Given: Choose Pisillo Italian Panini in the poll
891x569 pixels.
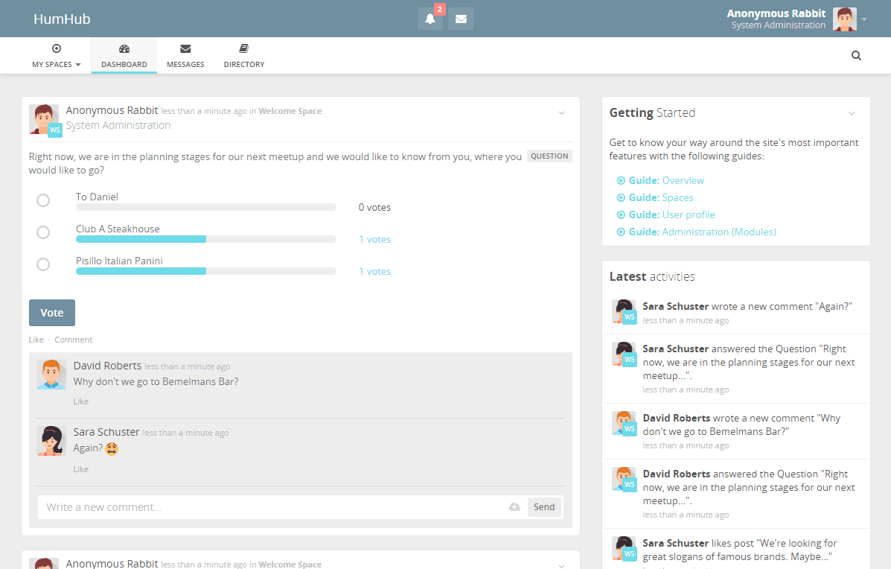Looking at the screenshot, I should coord(42,264).
